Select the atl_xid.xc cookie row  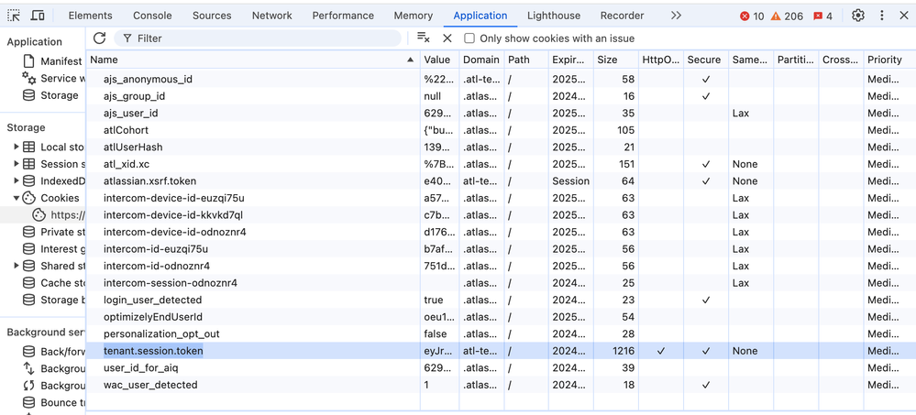[501, 164]
